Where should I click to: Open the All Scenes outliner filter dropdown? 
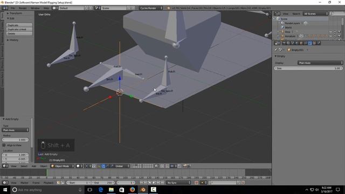point(315,13)
